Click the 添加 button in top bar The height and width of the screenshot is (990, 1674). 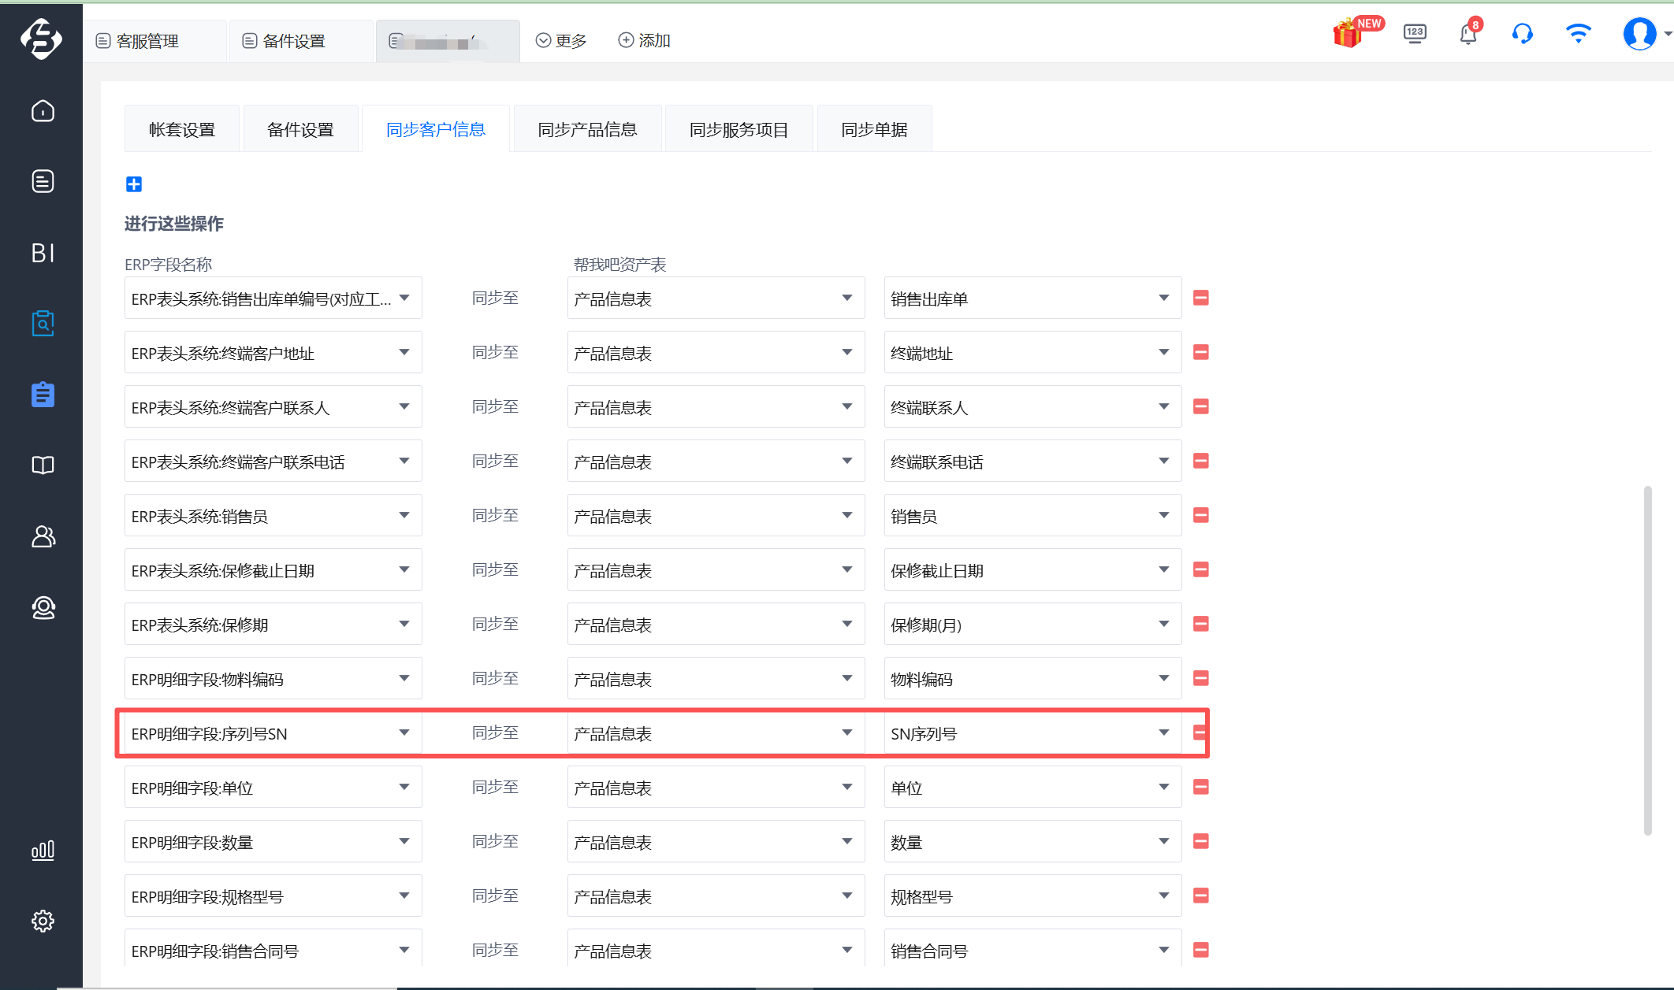click(x=644, y=40)
